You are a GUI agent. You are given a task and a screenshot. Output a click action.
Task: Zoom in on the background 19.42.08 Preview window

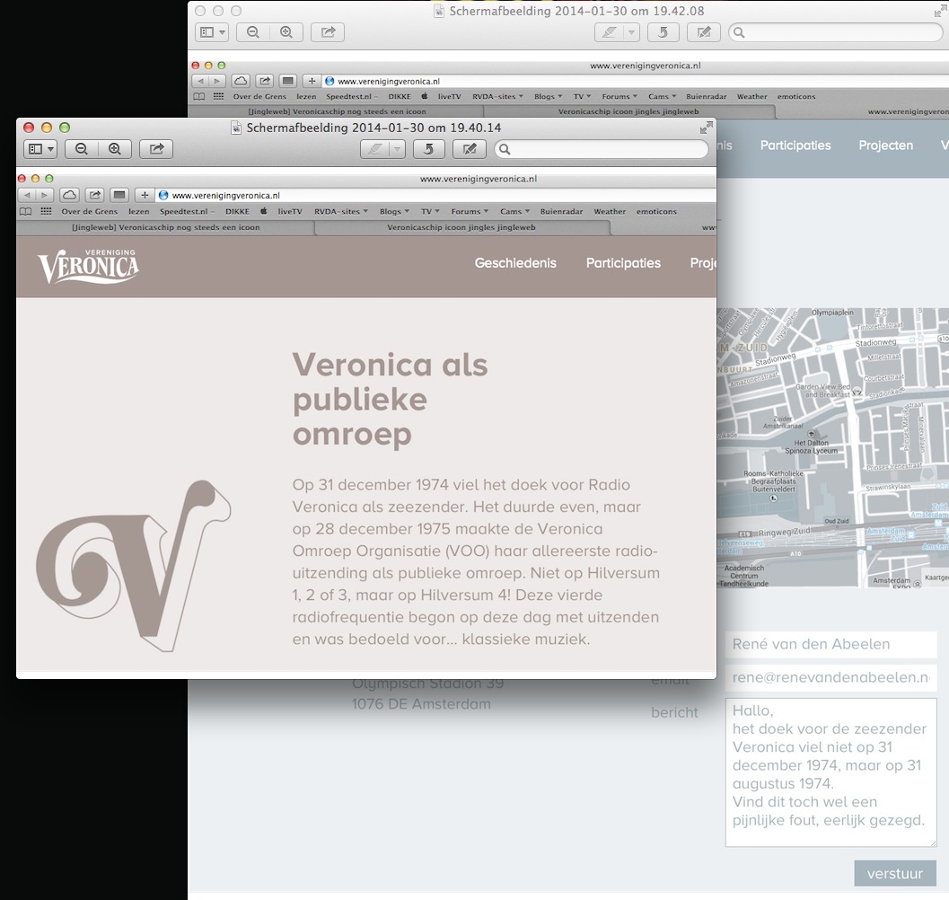pos(286,32)
